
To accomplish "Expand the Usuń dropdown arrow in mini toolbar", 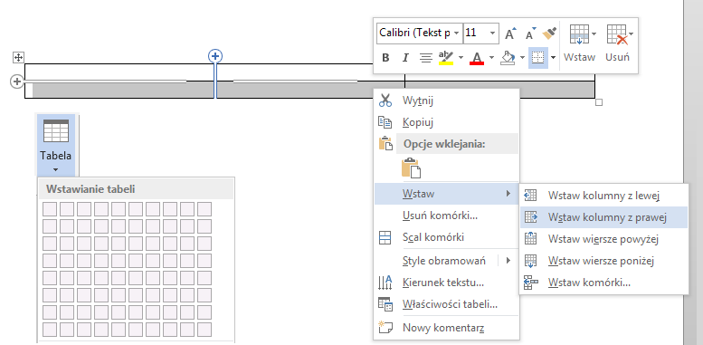I will pos(631,34).
